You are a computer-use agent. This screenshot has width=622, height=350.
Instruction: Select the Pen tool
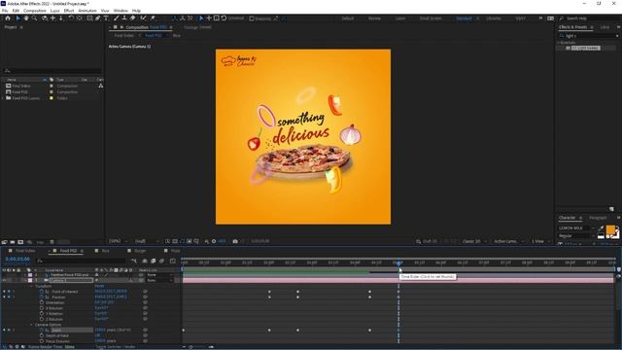[97, 18]
